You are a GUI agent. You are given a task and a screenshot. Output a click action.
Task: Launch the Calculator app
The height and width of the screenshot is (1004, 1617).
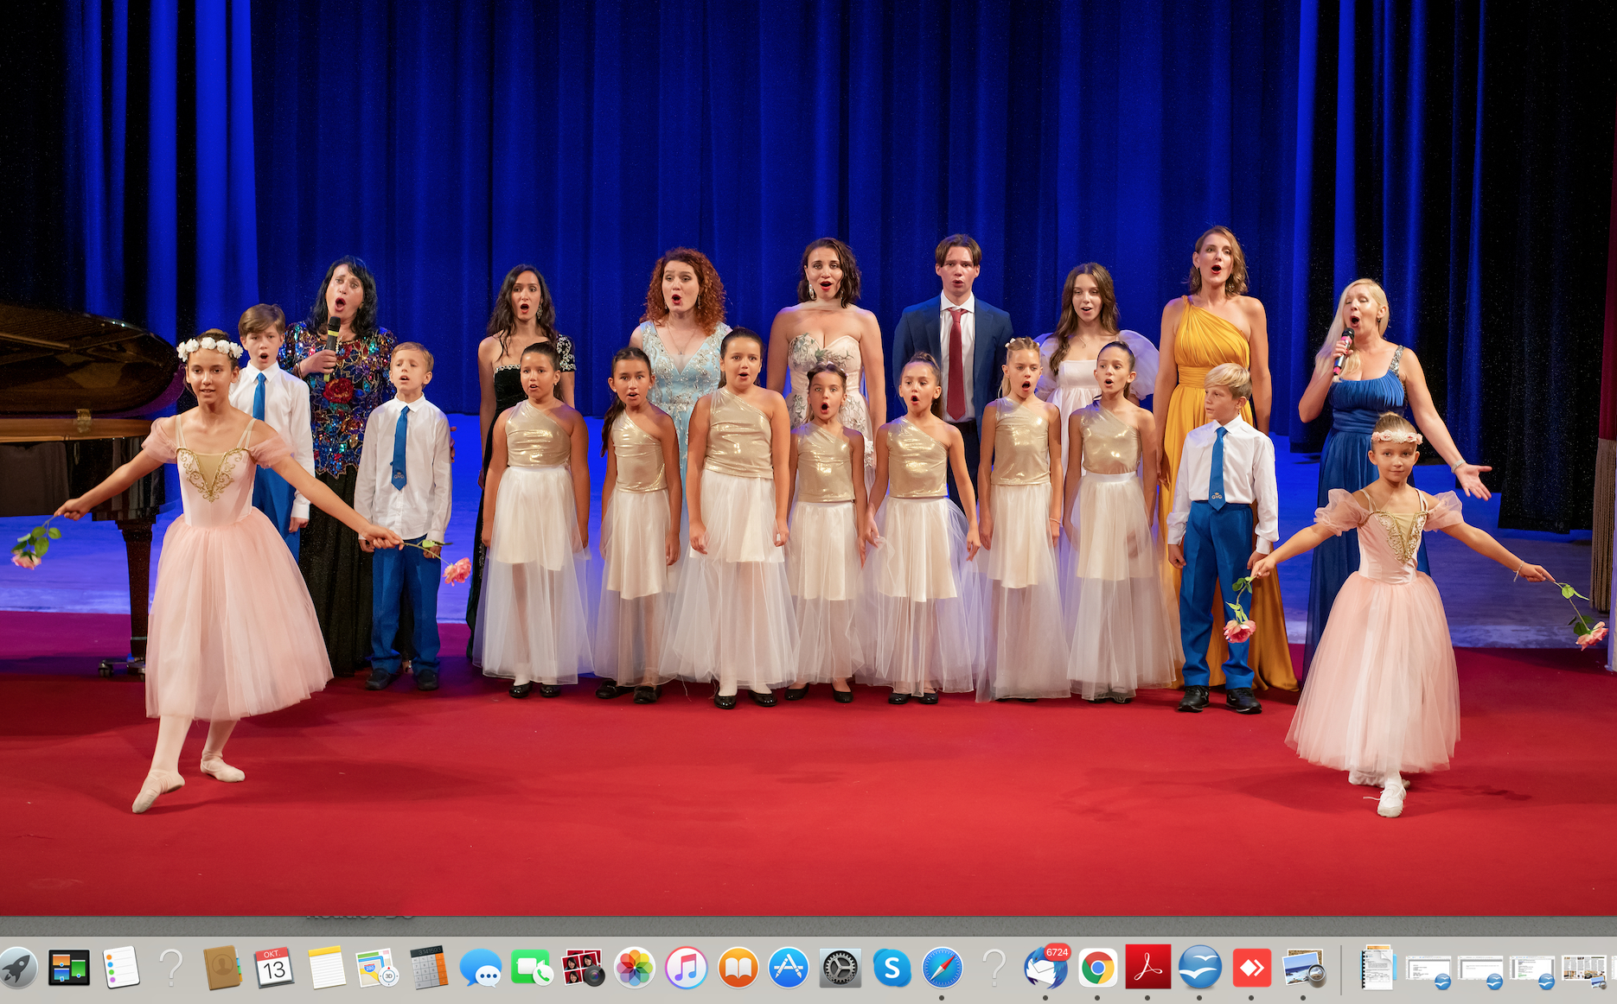(428, 968)
